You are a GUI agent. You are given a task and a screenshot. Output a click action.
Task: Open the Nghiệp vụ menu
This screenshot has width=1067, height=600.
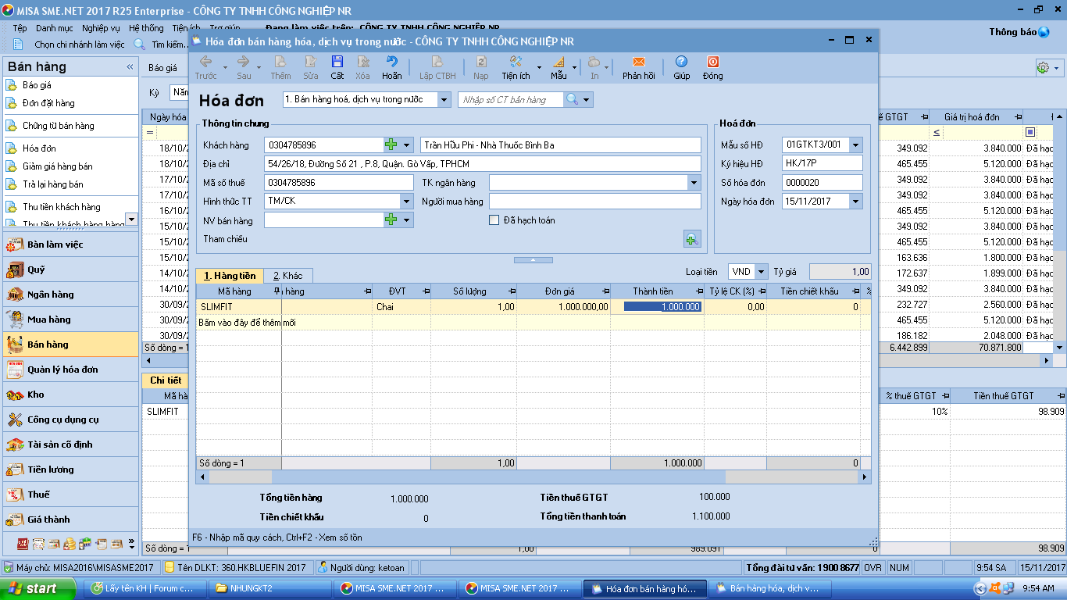pyautogui.click(x=101, y=28)
